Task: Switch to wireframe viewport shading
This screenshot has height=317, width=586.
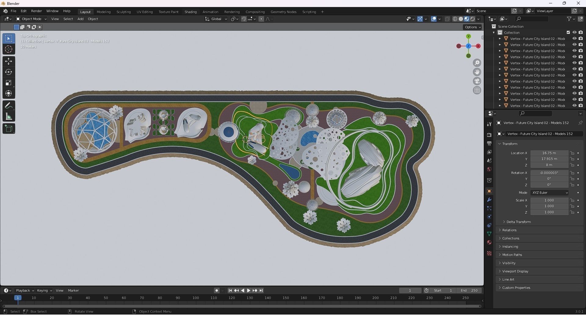Action: [x=455, y=19]
